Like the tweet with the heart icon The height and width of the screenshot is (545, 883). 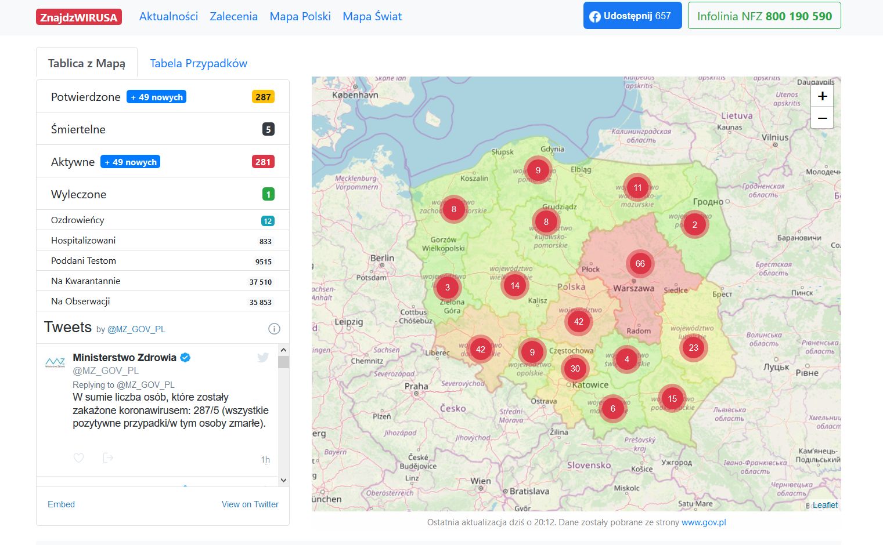(x=78, y=458)
